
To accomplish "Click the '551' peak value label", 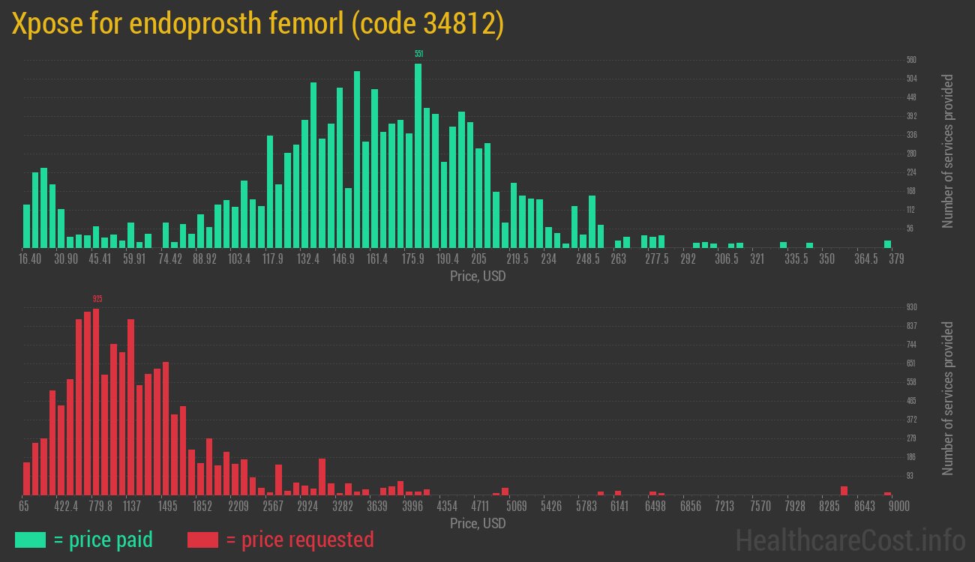I will click(x=418, y=54).
